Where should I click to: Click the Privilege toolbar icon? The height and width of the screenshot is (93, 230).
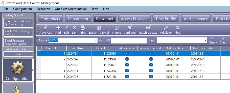coord(166,28)
